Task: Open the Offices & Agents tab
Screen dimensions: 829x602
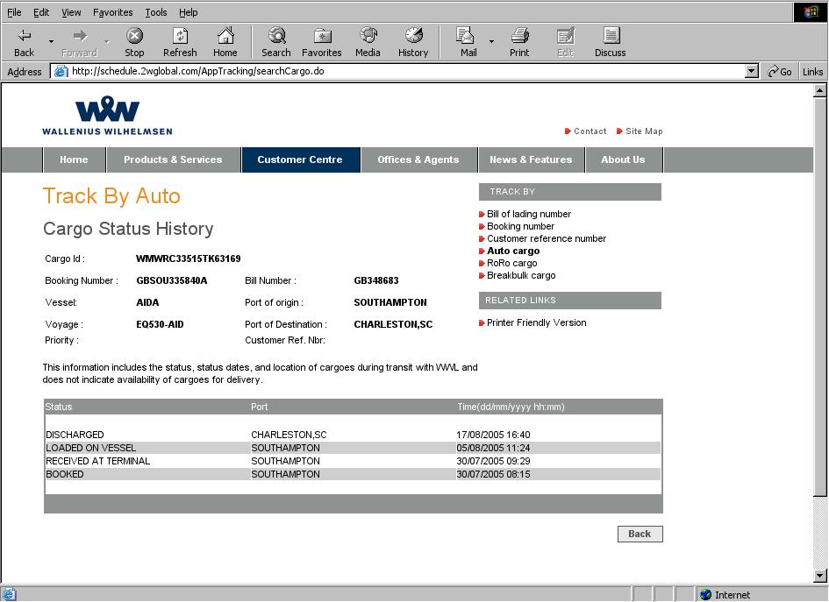Action: click(x=418, y=159)
